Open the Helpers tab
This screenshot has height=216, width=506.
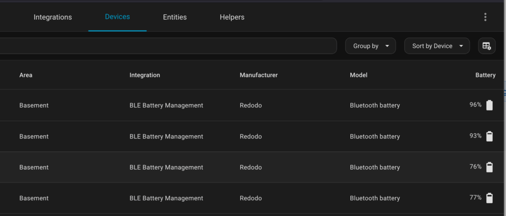pos(232,17)
